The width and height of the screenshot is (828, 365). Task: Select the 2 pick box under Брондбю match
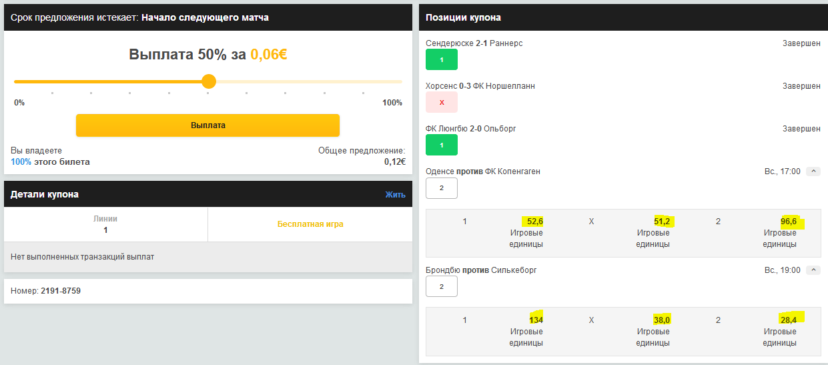[442, 287]
